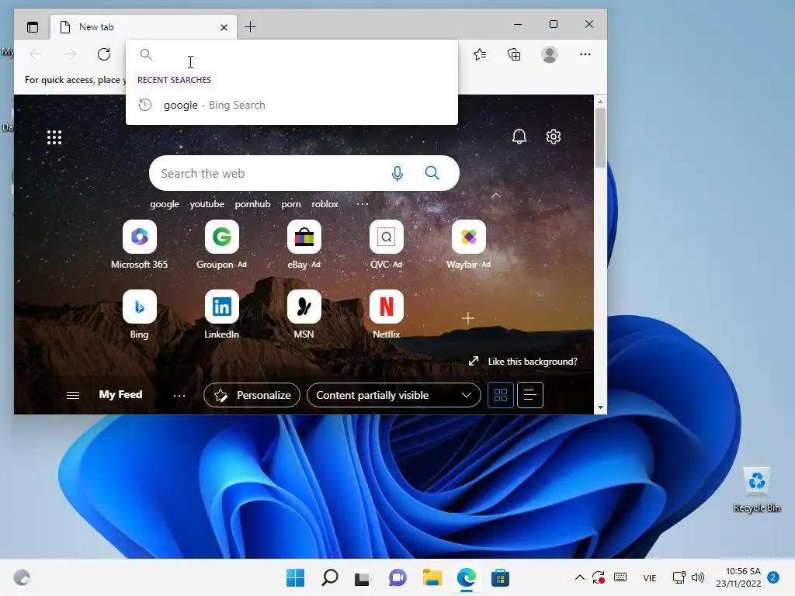Click scrollbar down arrow
This screenshot has width=795, height=596.
point(600,407)
